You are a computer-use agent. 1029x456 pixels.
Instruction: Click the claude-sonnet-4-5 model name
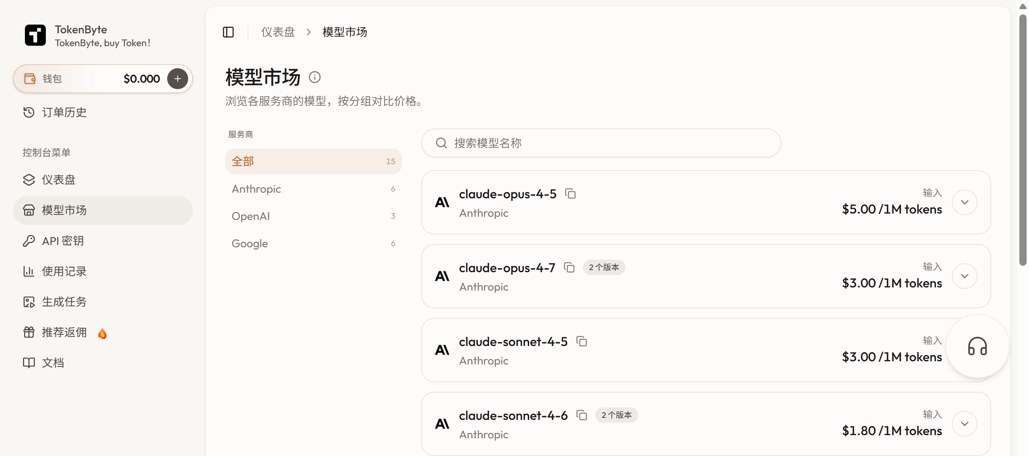point(513,342)
